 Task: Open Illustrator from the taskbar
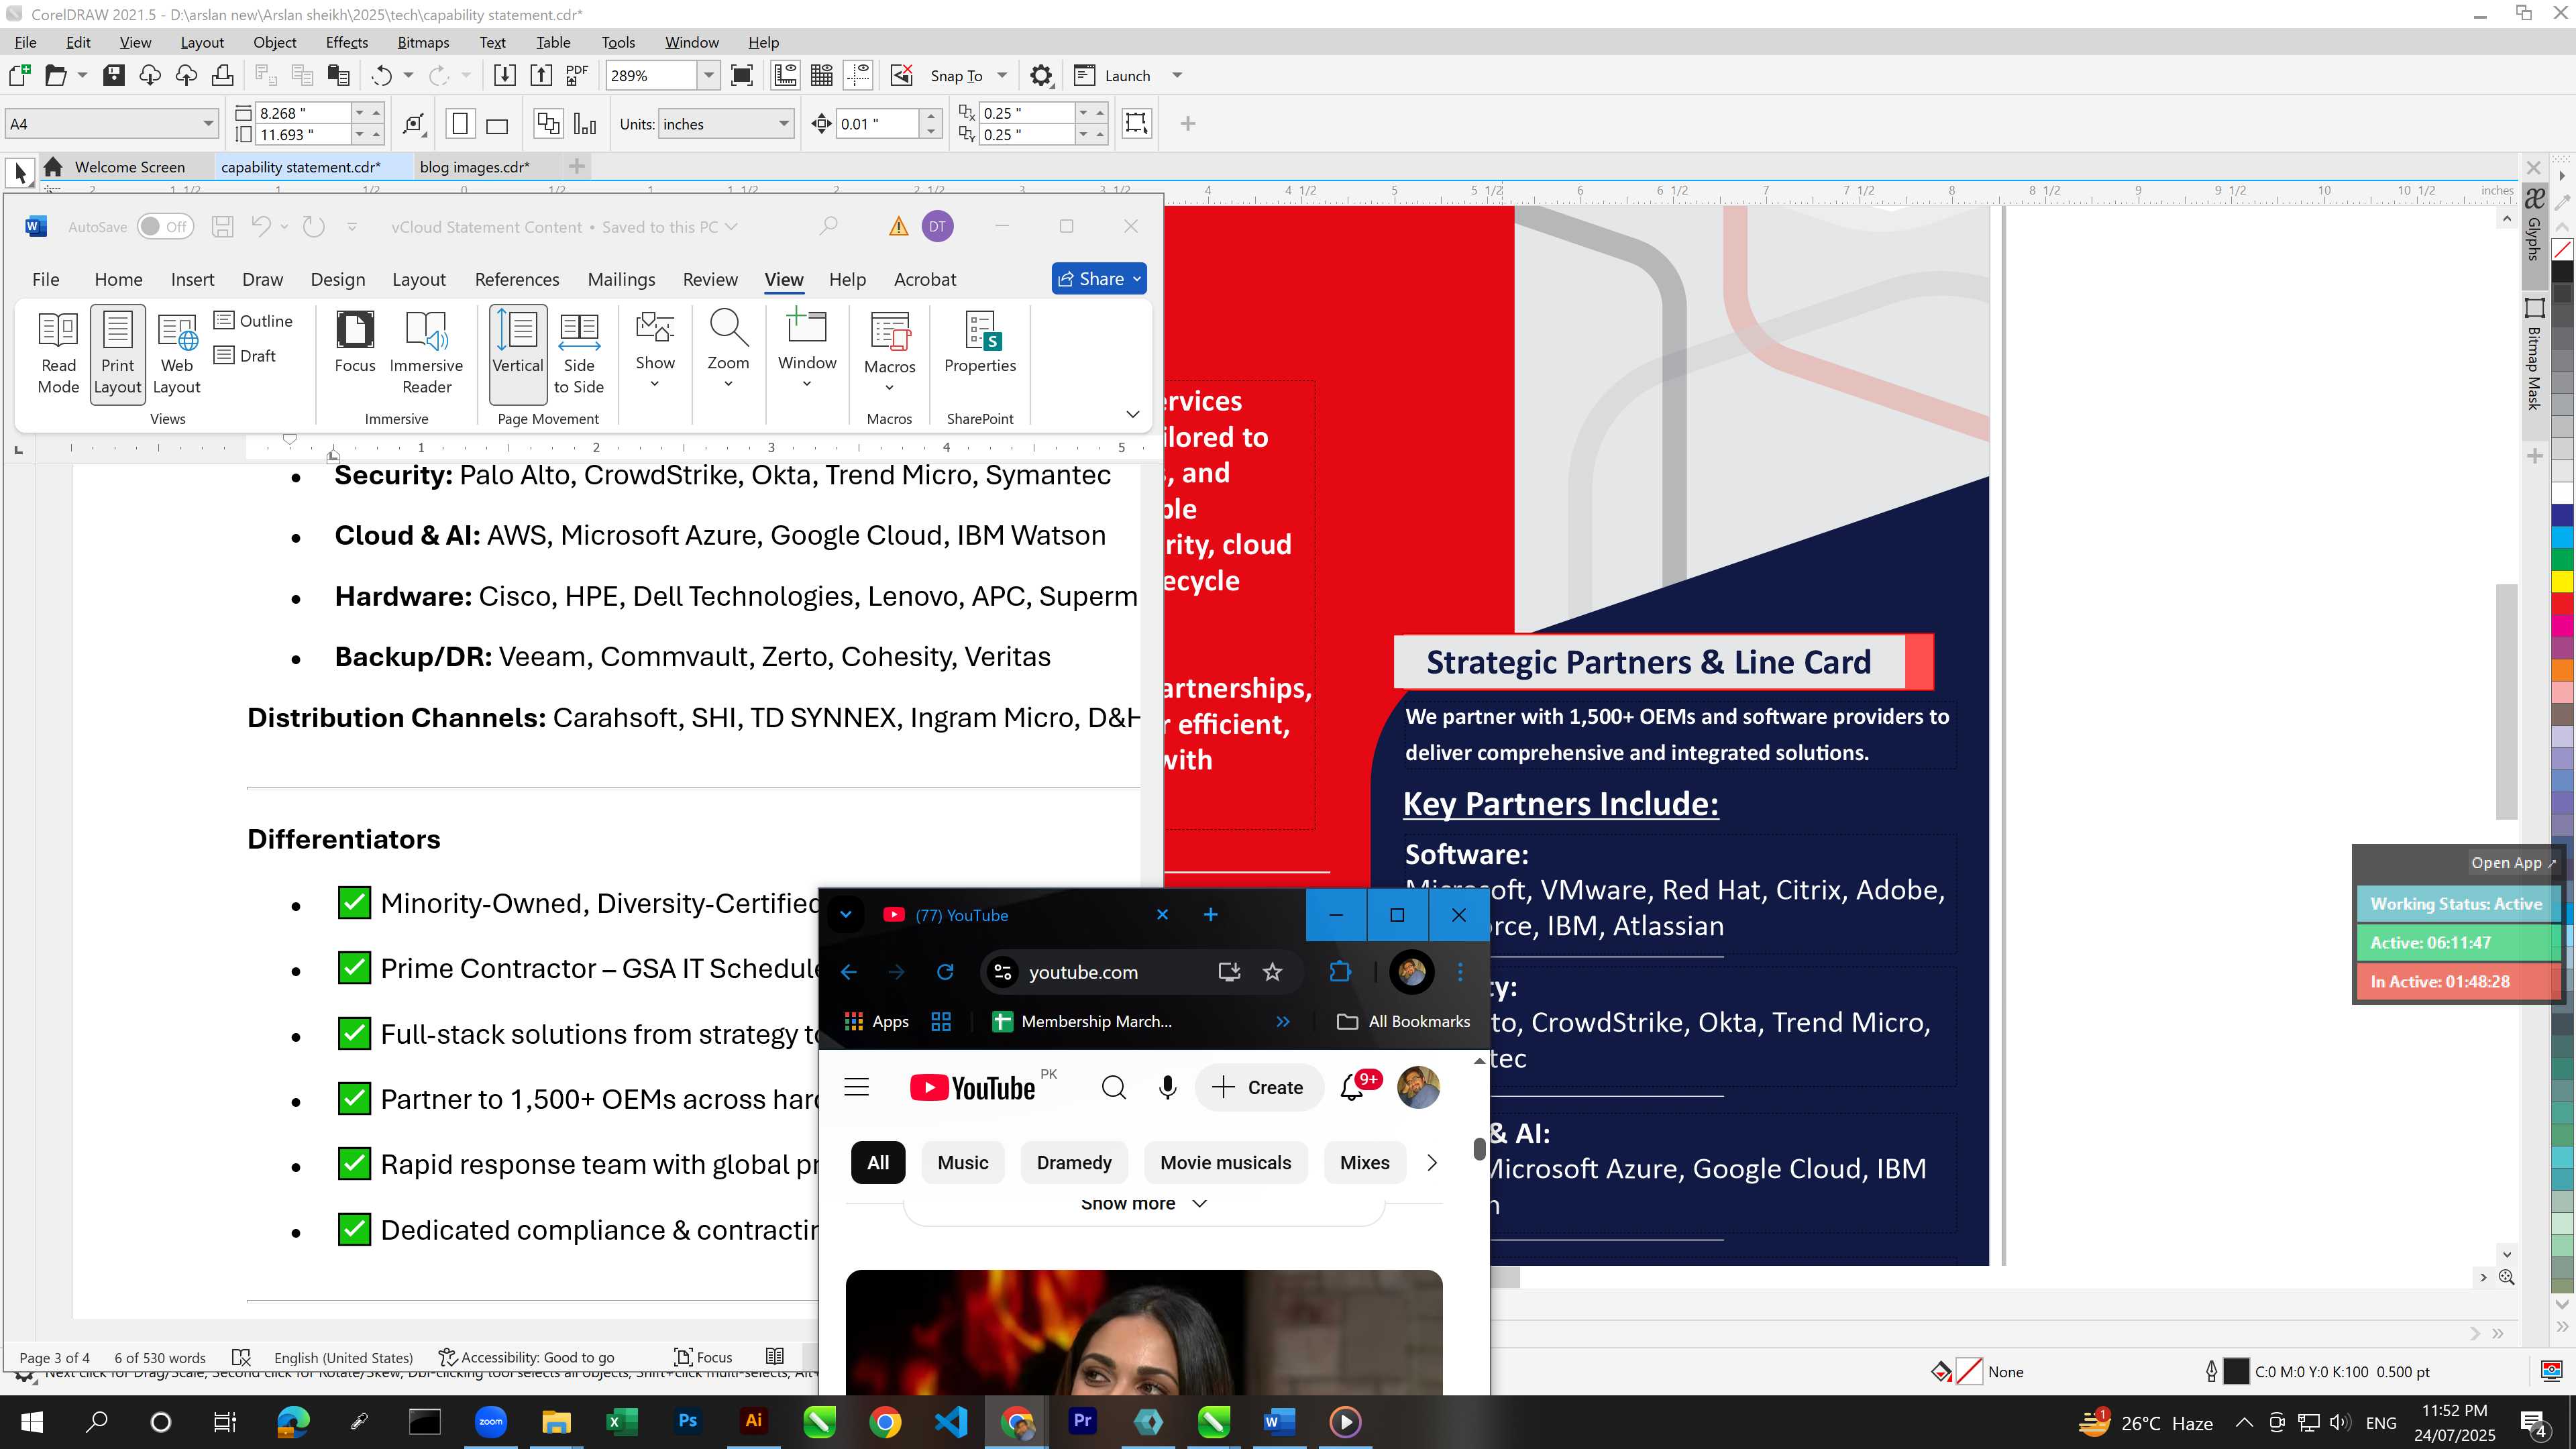[x=753, y=1421]
